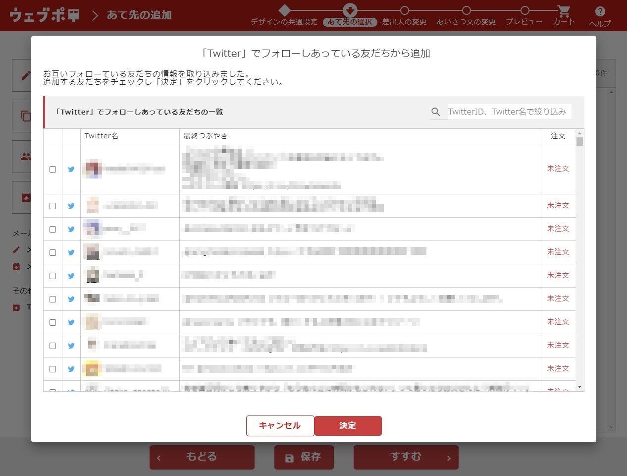
Task: Check the second friend row checkbox
Action: 52,206
